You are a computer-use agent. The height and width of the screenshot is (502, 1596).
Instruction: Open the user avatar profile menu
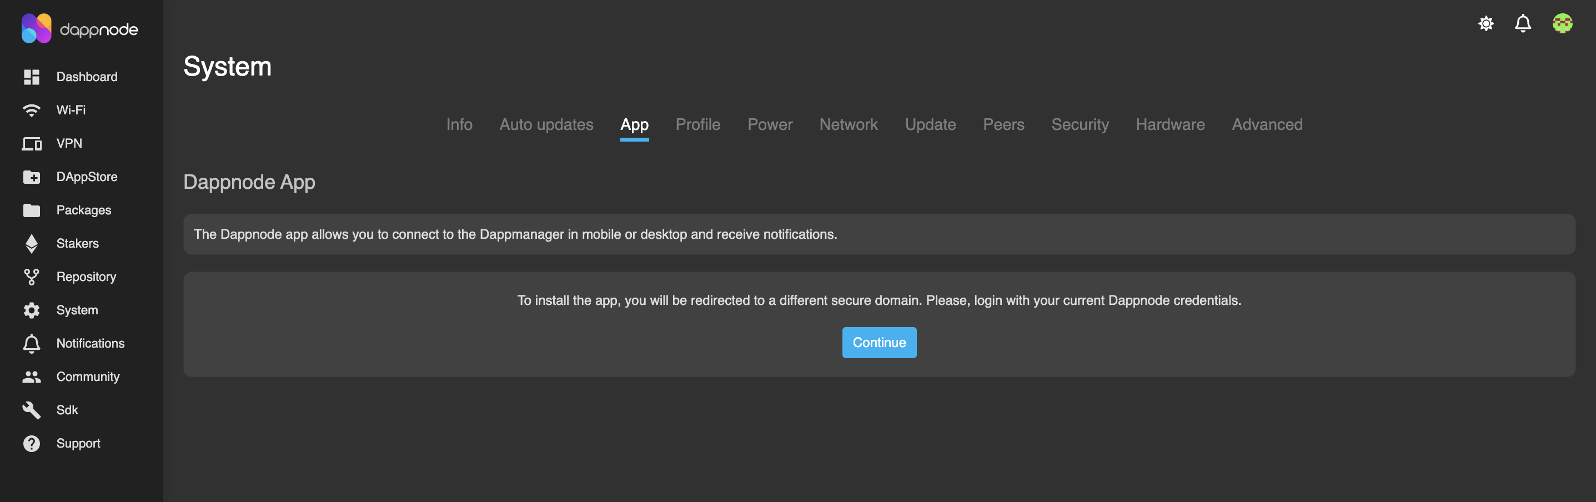1562,23
